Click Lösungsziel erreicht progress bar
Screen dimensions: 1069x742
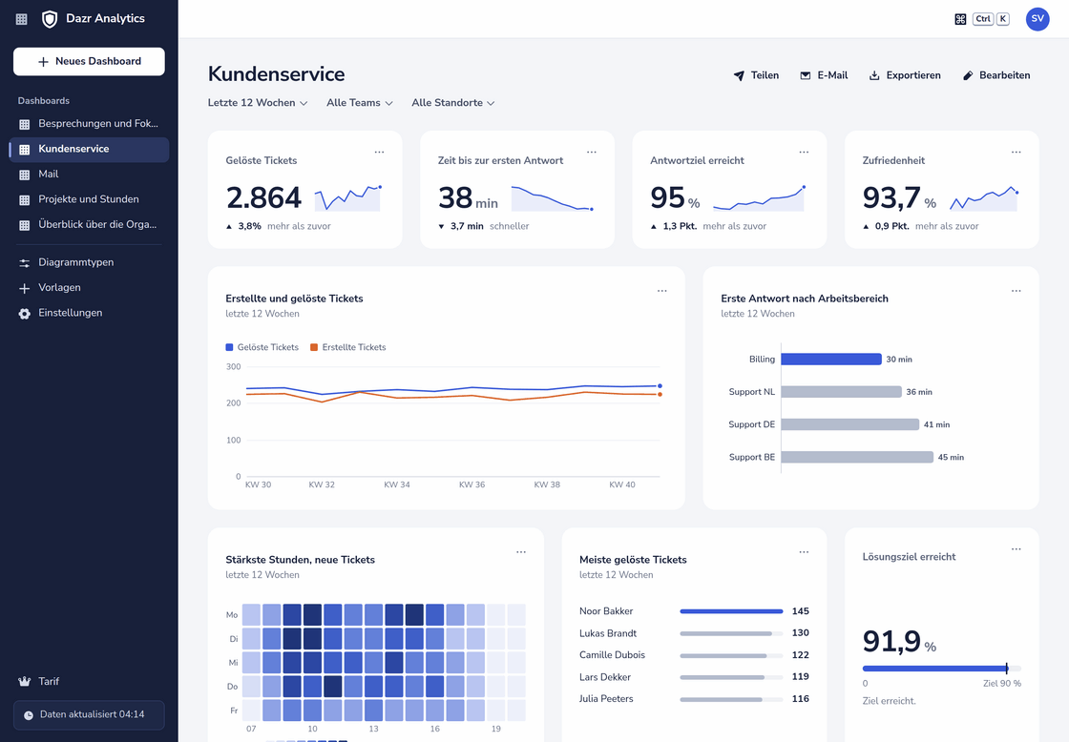point(941,670)
